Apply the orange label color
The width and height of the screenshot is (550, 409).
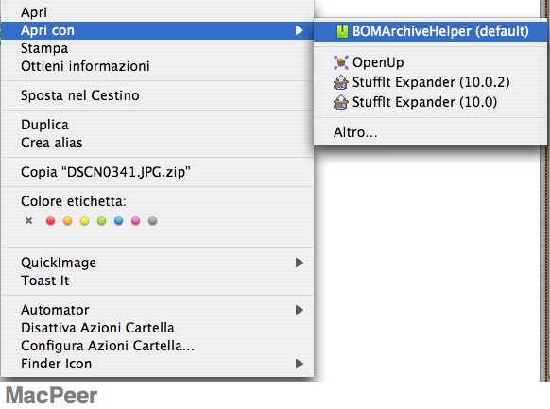tap(67, 221)
